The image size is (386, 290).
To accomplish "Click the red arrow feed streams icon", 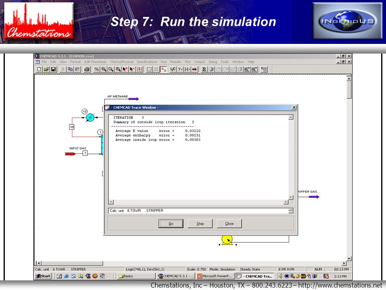I will click(x=195, y=69).
